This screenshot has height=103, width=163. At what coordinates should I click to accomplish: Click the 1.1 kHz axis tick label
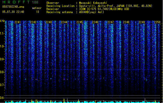(x=2, y=33)
